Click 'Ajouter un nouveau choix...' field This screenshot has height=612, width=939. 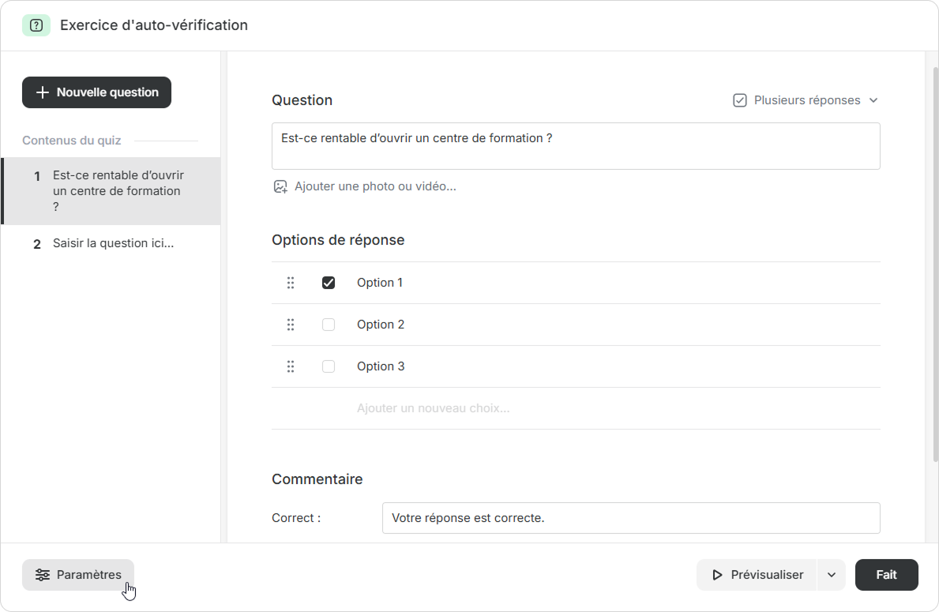tap(433, 408)
